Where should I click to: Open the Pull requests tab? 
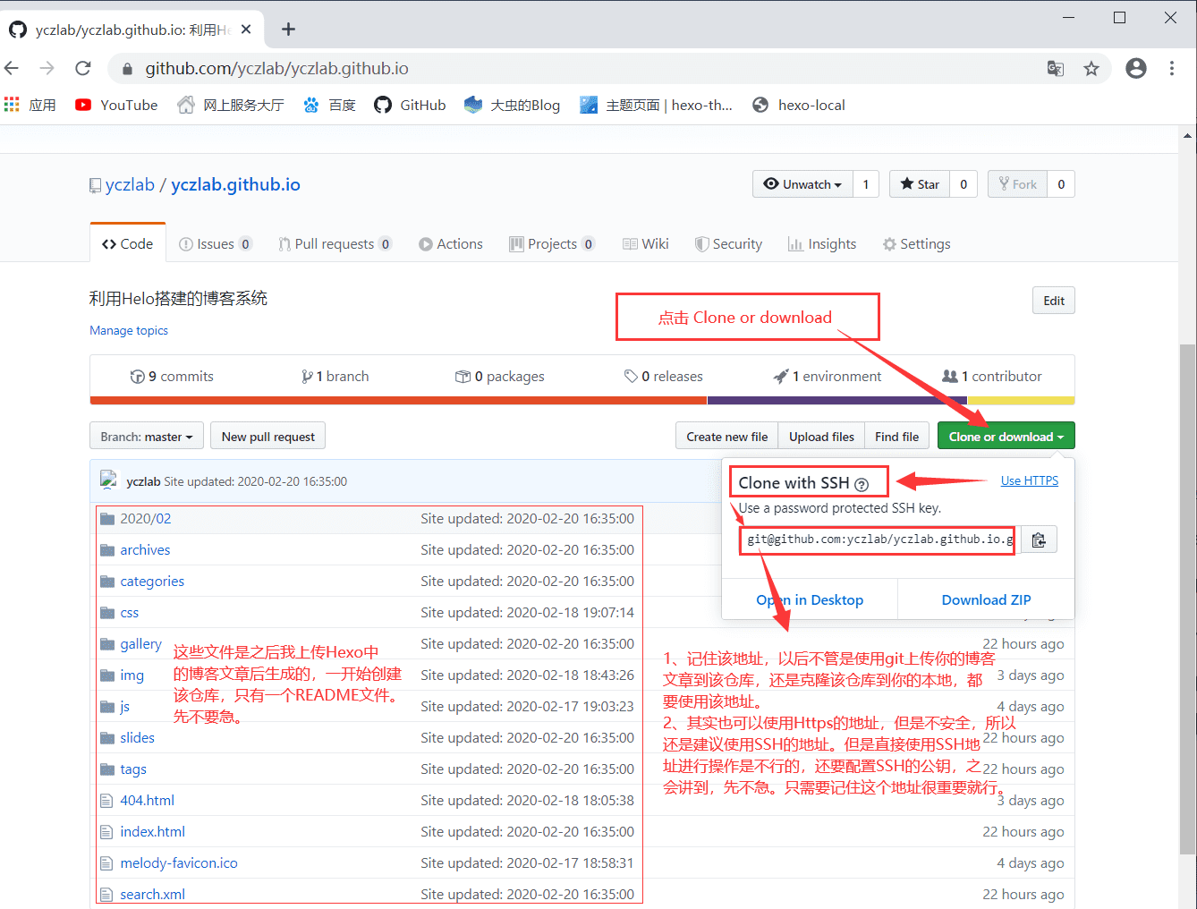coord(335,243)
